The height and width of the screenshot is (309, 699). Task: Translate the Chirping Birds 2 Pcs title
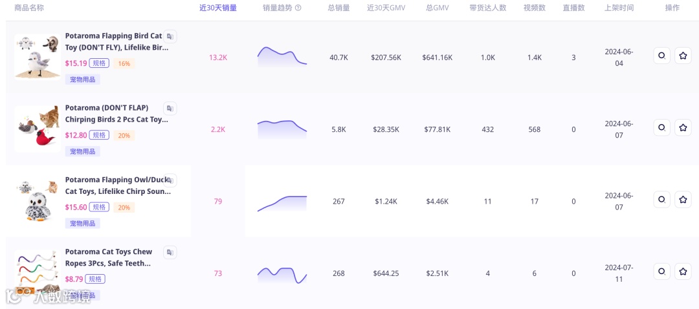(x=170, y=108)
